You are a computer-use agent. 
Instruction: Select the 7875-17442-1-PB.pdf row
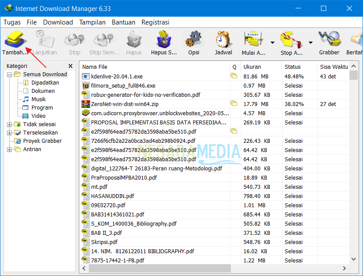(215, 261)
